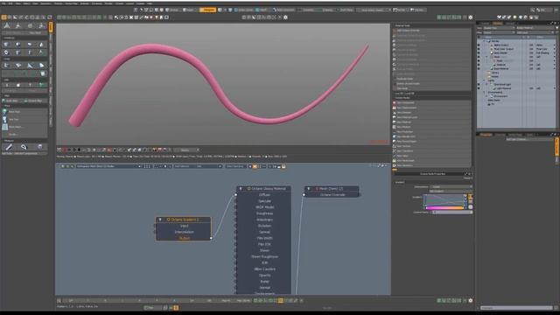This screenshot has width=560, height=315.
Task: Create a New Value node
Action: (431, 156)
